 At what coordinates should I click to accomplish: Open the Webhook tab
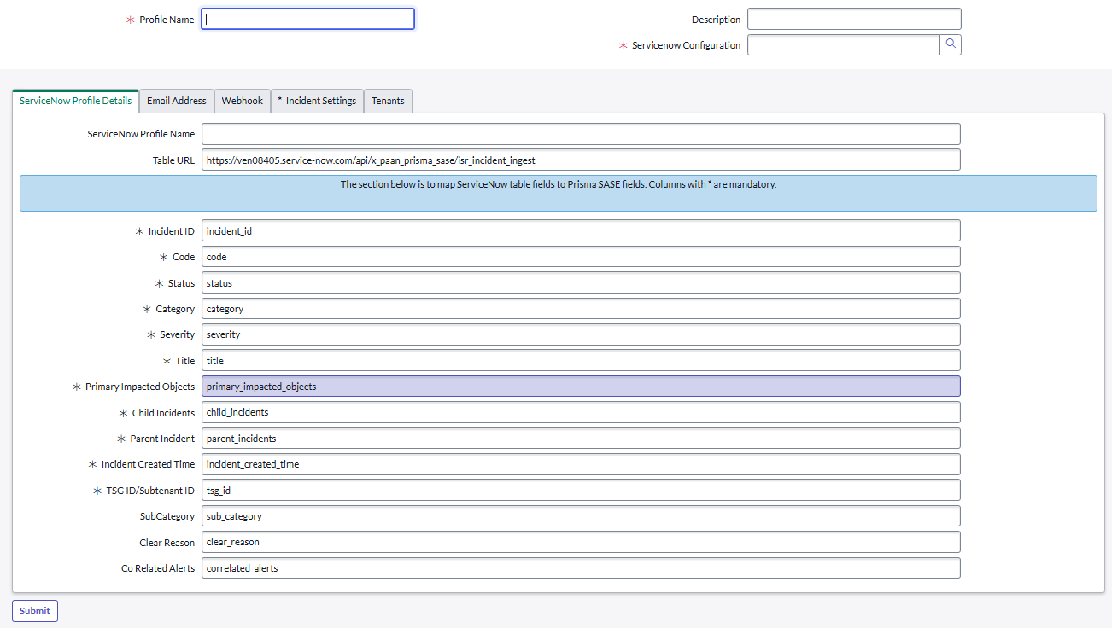tap(243, 101)
